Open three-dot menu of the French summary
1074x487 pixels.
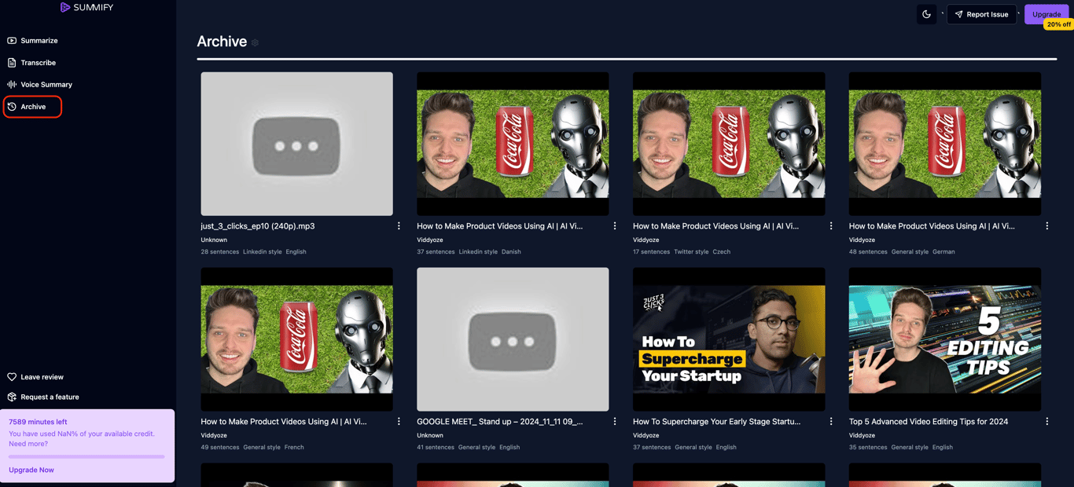click(399, 422)
